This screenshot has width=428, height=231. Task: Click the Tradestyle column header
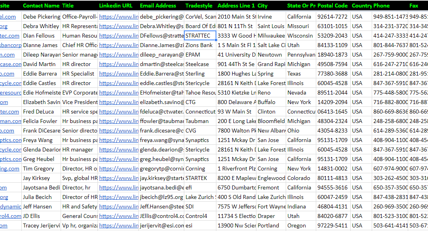point(200,6)
